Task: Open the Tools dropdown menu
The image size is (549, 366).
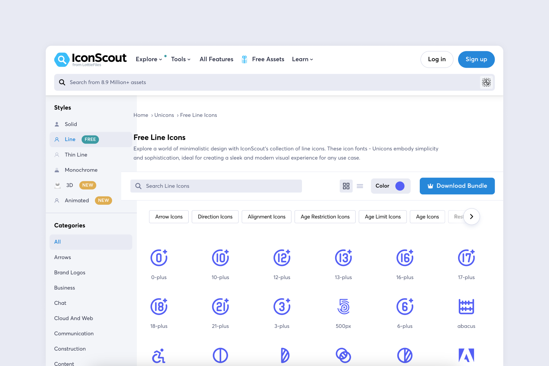Action: coord(181,59)
